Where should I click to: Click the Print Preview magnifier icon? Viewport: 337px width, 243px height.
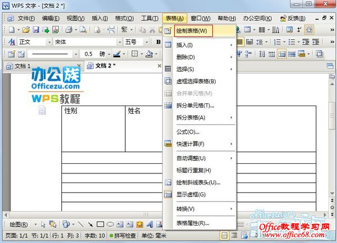coord(83,30)
